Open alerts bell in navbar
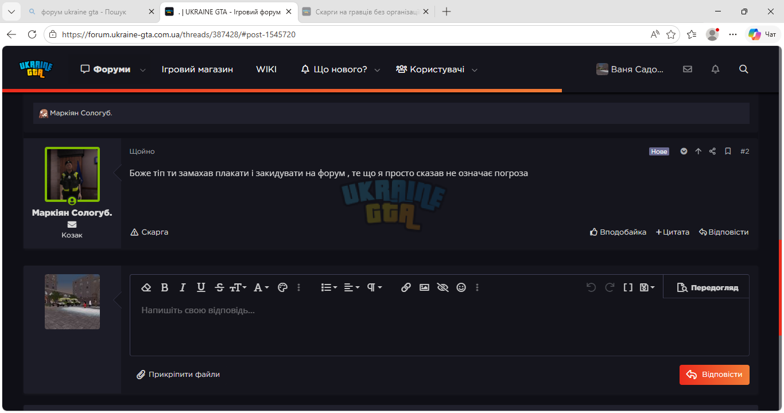The height and width of the screenshot is (413, 784). tap(715, 69)
